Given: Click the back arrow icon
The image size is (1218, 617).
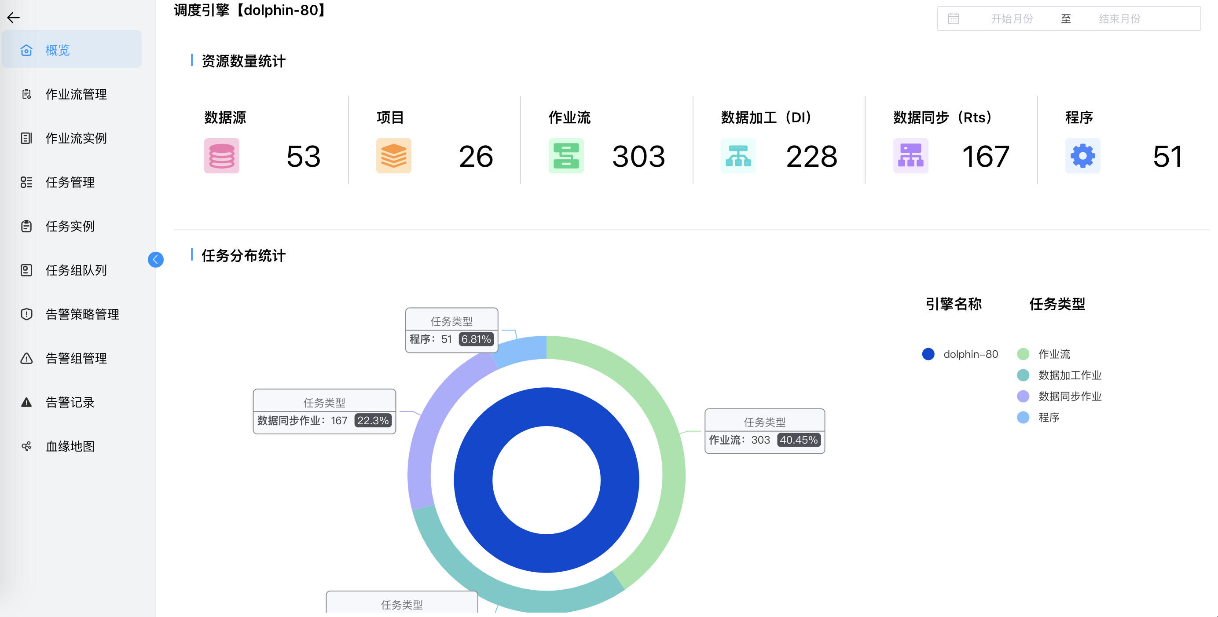Looking at the screenshot, I should click(x=13, y=18).
